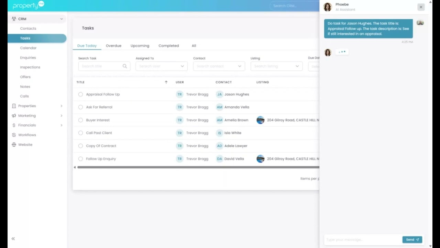Click the Financials dollar icon

pos(14,125)
